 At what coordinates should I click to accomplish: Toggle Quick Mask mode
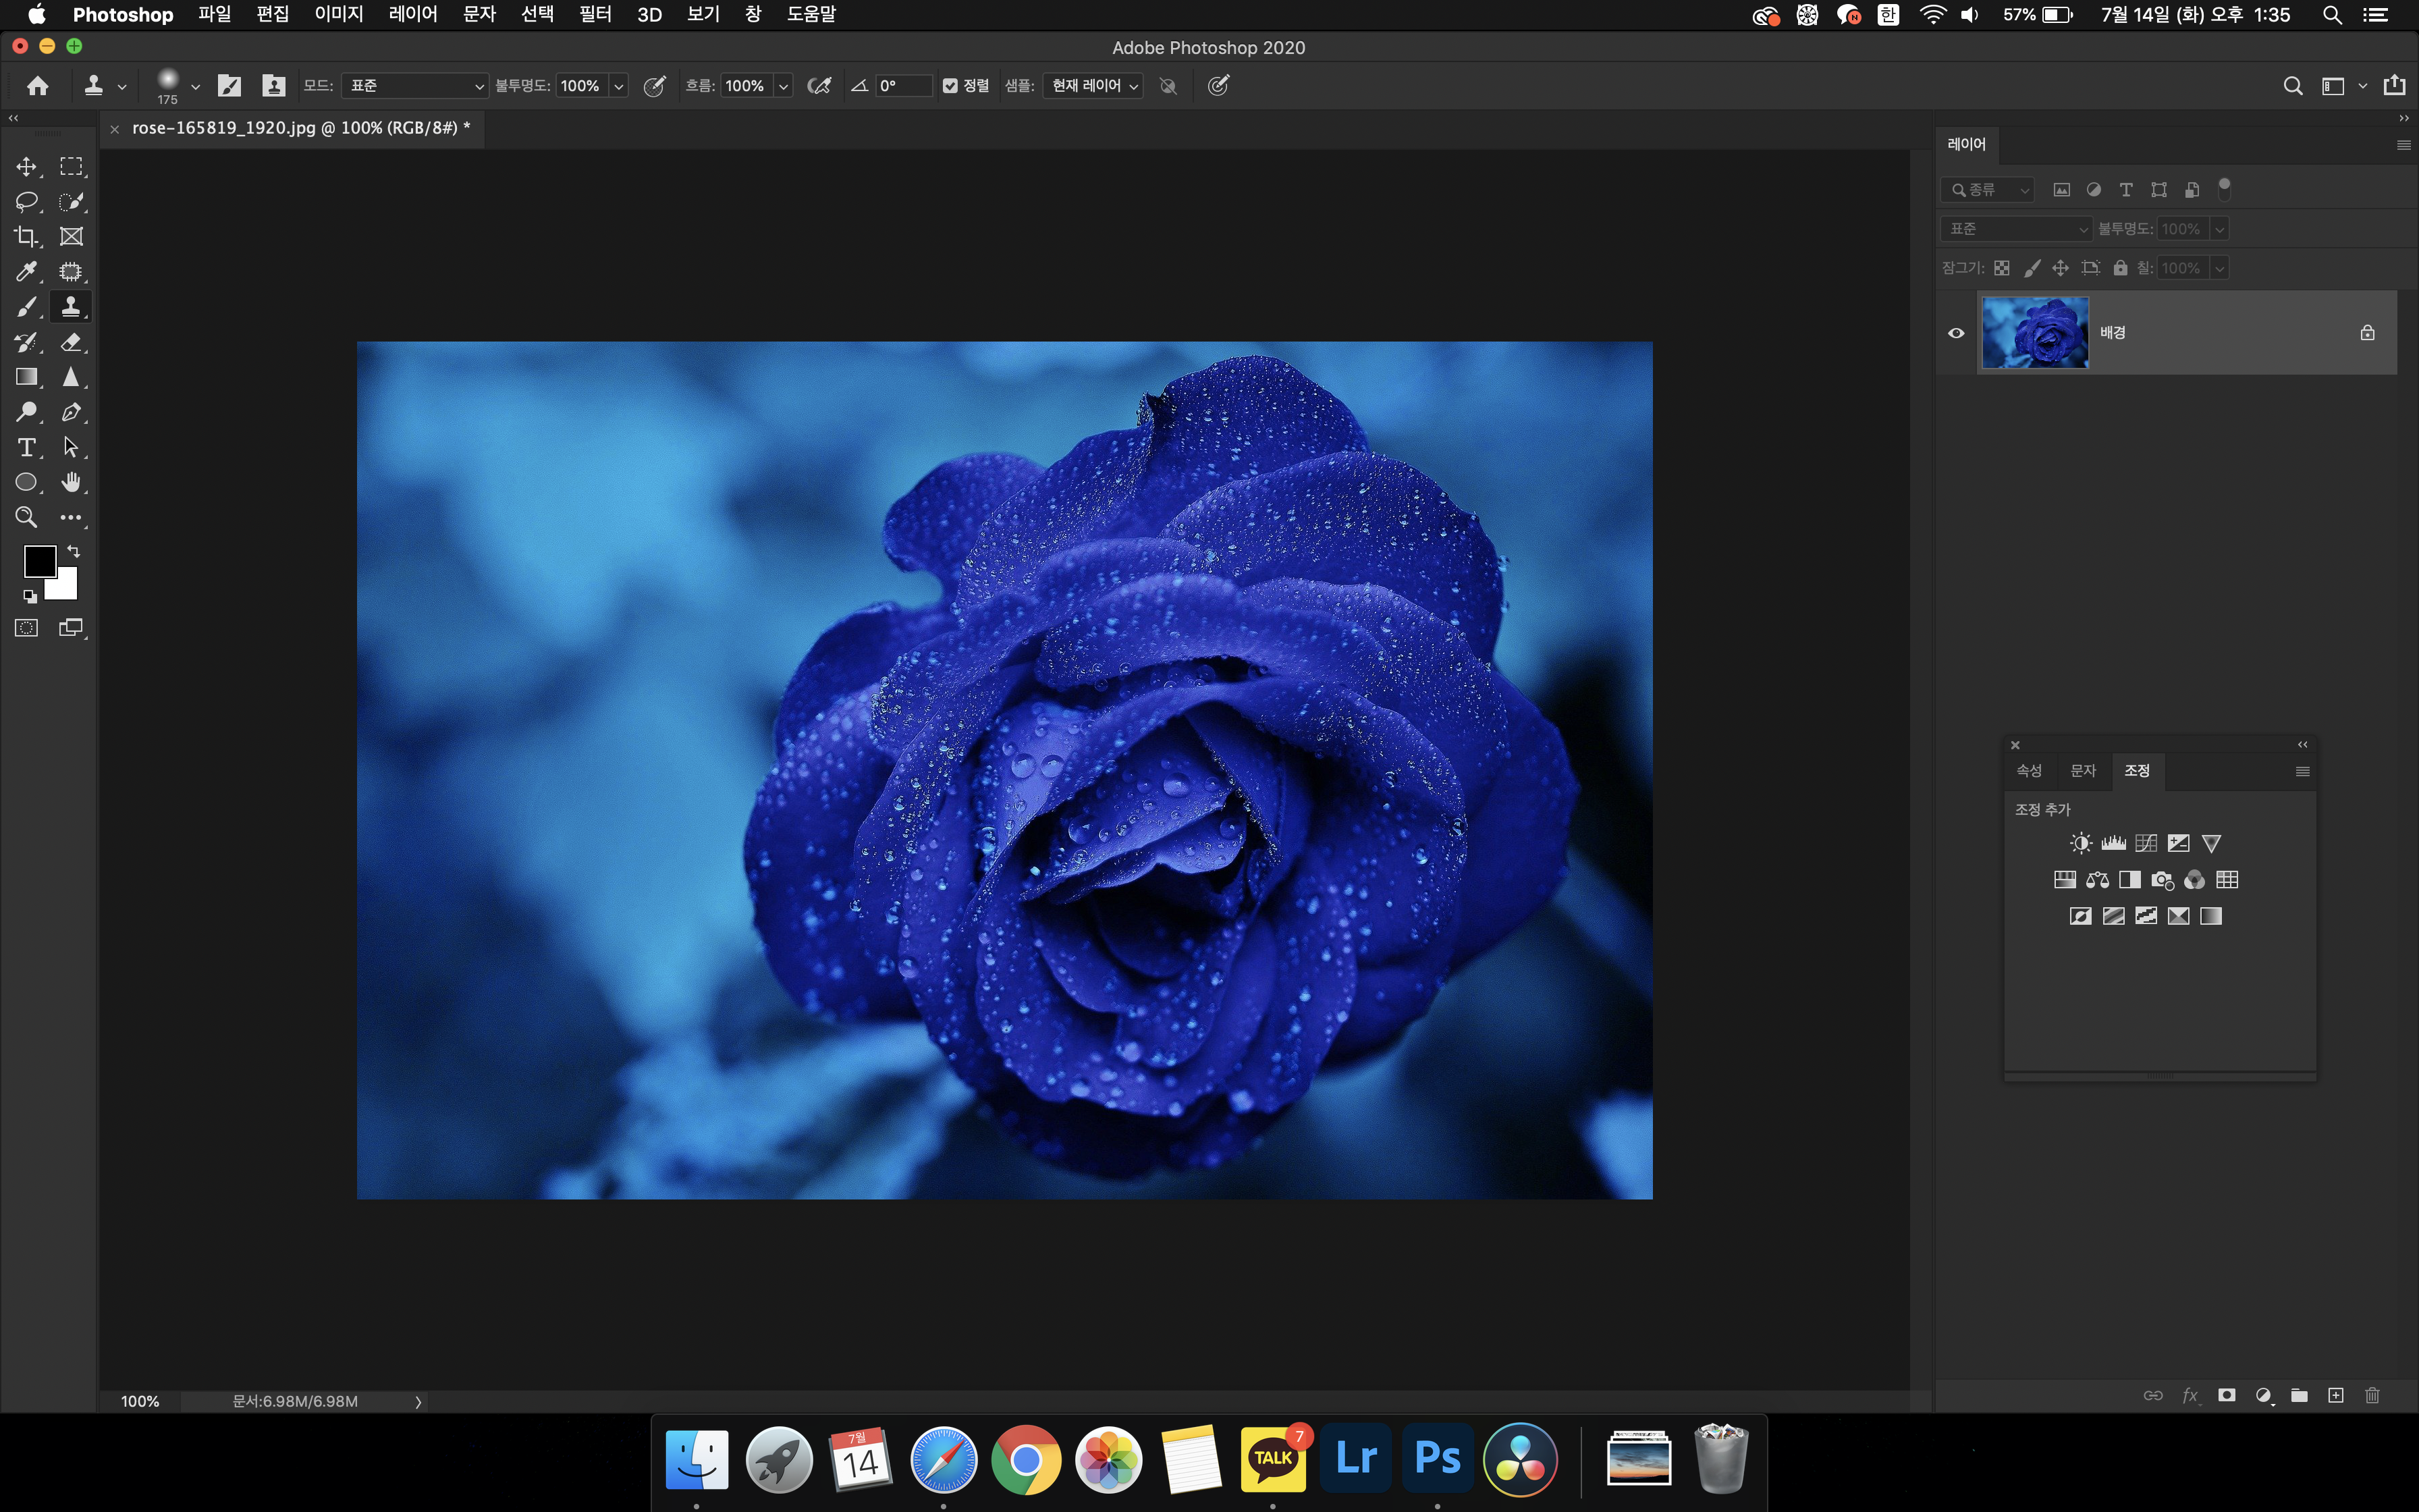pos(26,628)
